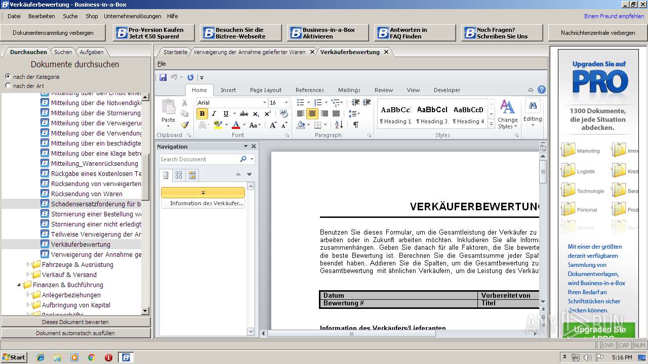Image resolution: width=648 pixels, height=364 pixels.
Task: Click the multilevel list icon
Action: pyautogui.click(x=335, y=103)
